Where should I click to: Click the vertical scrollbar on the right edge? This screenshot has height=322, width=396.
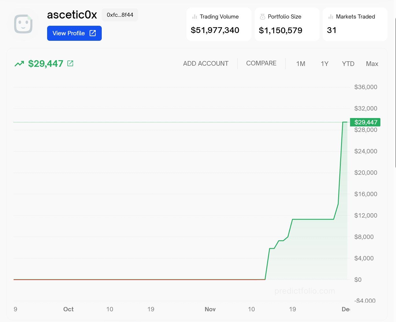click(395, 93)
